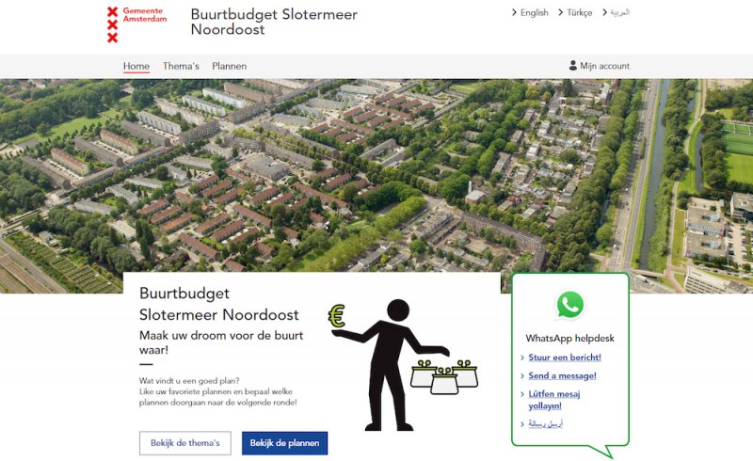Viewport: 753px width, 461px height.
Task: Click the Bekijk de plannen button
Action: tap(285, 443)
